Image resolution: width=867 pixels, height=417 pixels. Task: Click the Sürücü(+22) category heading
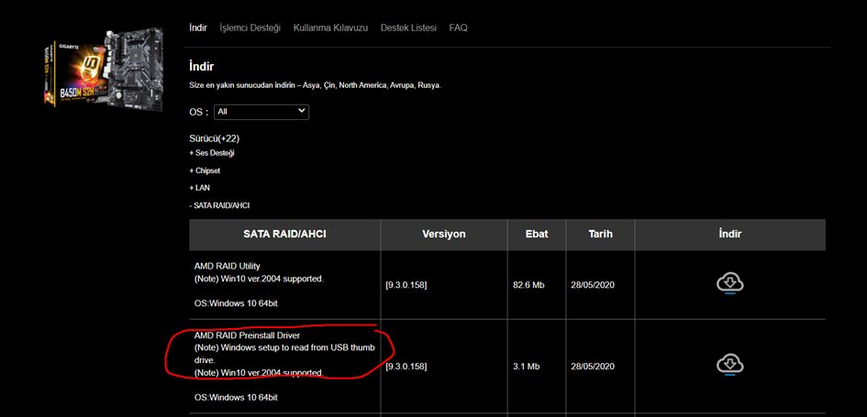(214, 138)
